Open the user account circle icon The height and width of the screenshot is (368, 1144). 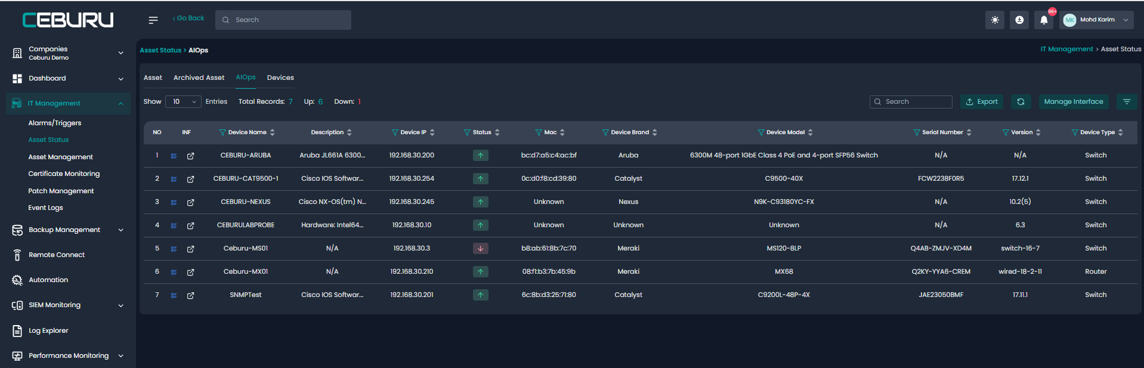pyautogui.click(x=1019, y=20)
